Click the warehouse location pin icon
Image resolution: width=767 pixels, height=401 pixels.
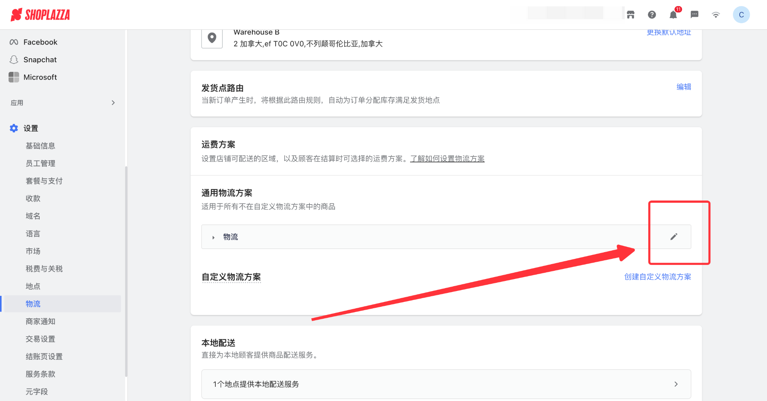212,38
